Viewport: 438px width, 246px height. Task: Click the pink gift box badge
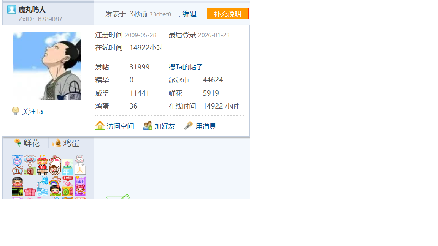click(30, 191)
